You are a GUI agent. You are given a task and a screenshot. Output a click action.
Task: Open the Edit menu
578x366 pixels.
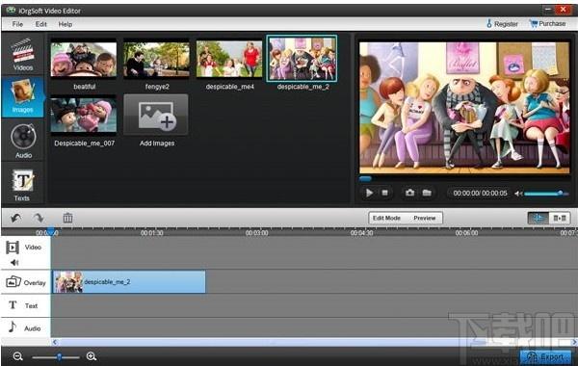point(40,24)
